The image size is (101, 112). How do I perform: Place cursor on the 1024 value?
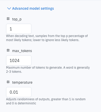click(x=14, y=60)
